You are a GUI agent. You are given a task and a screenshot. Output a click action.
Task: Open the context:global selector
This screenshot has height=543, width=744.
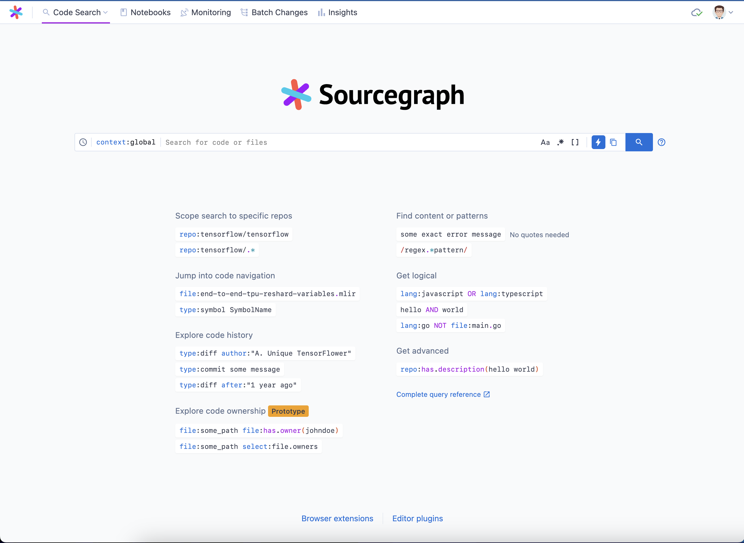(126, 142)
